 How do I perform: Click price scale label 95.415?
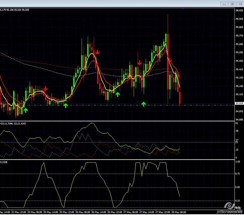tap(239, 69)
